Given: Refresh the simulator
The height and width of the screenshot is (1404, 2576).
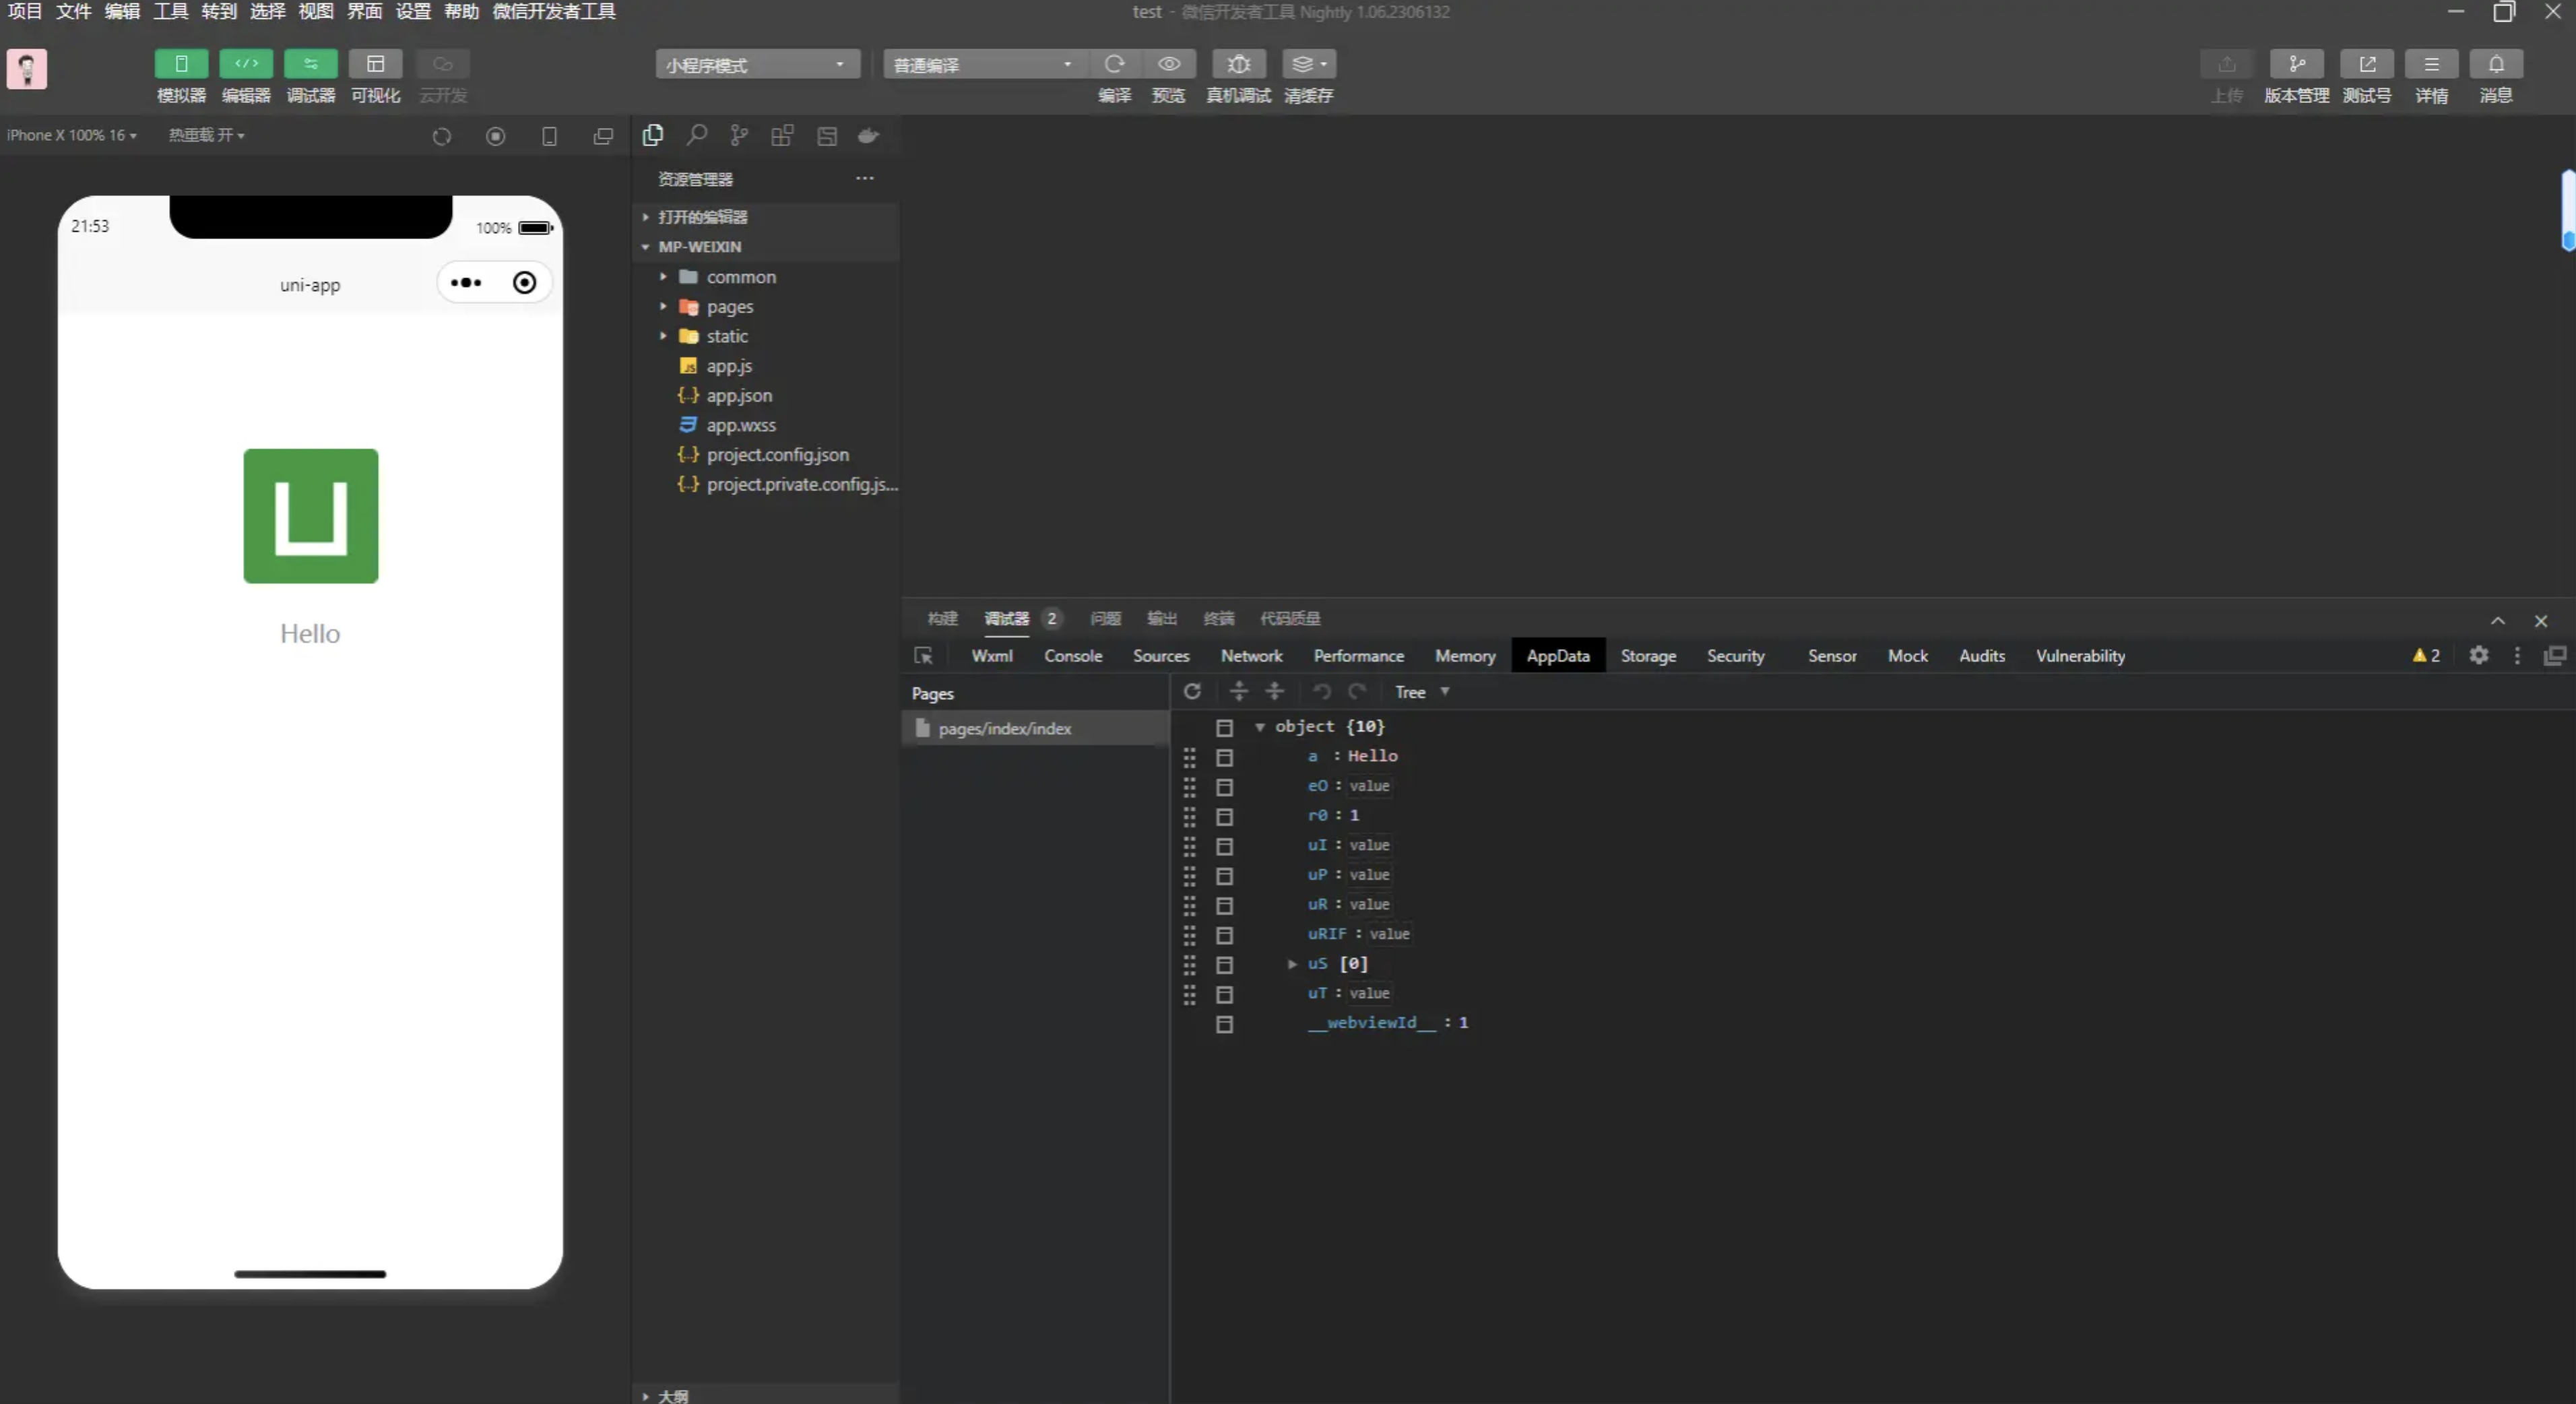Looking at the screenshot, I should (442, 136).
